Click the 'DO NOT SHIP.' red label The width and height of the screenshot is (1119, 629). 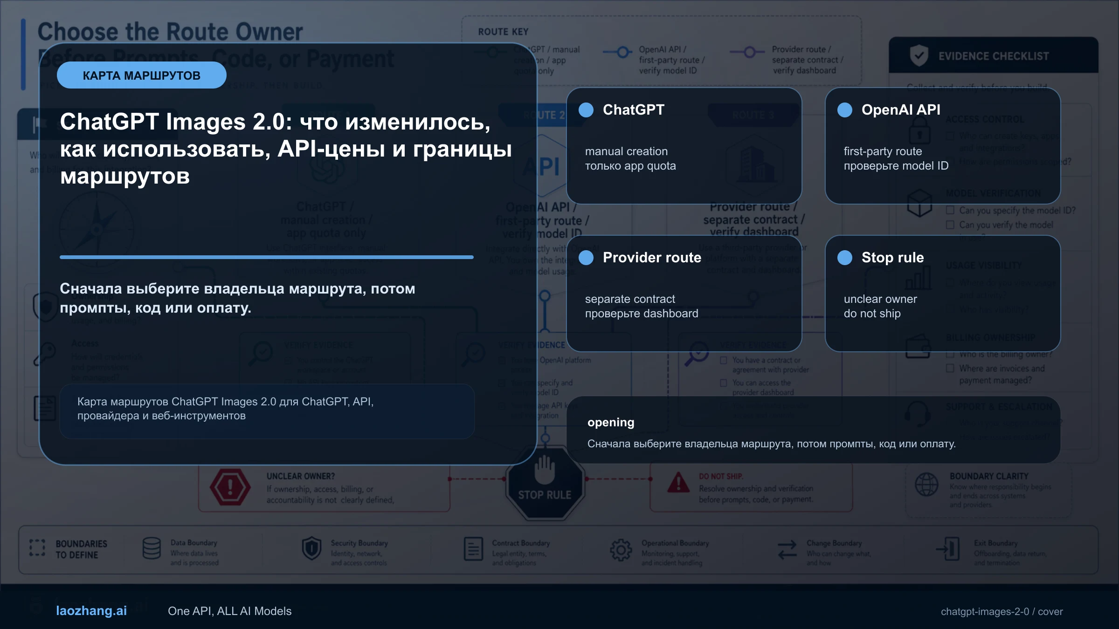coord(721,476)
